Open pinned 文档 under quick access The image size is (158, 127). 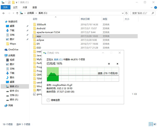pyautogui.click(x=12, y=35)
